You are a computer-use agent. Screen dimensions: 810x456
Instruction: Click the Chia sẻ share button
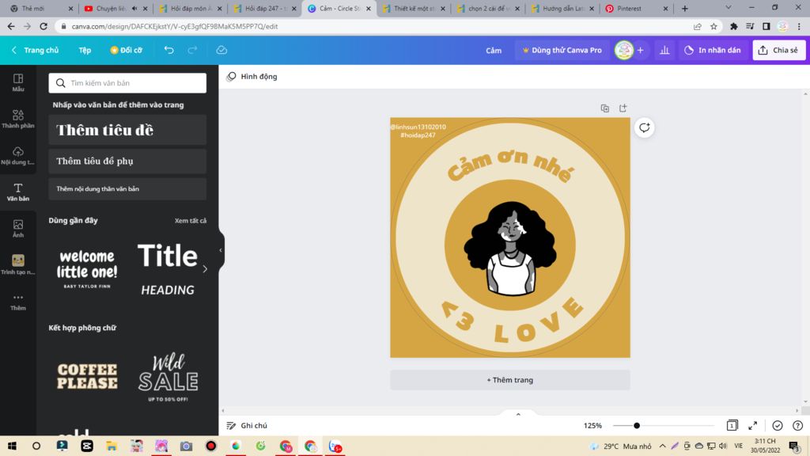pyautogui.click(x=778, y=50)
